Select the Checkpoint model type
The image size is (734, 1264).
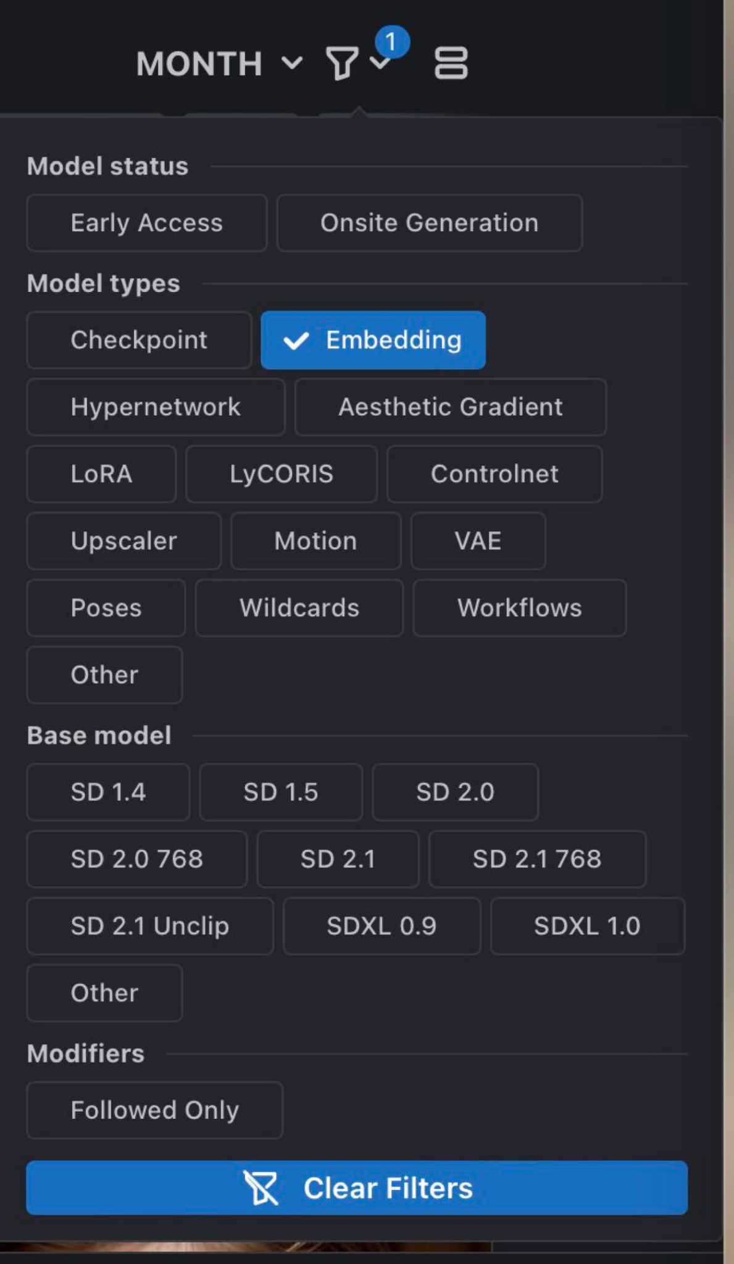click(138, 339)
